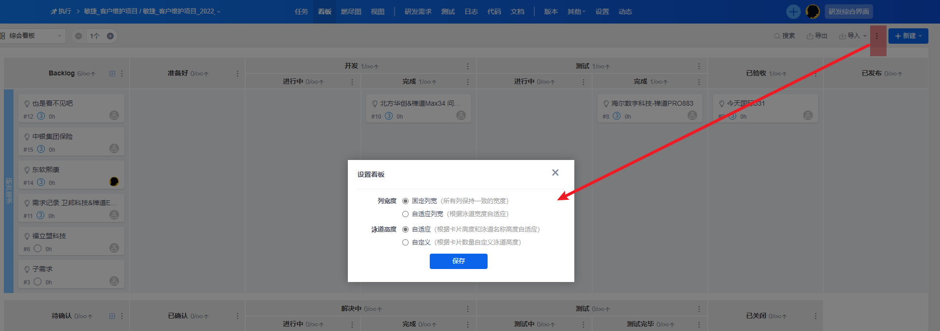Open 测试 parent column options in first lane

pyautogui.click(x=699, y=66)
